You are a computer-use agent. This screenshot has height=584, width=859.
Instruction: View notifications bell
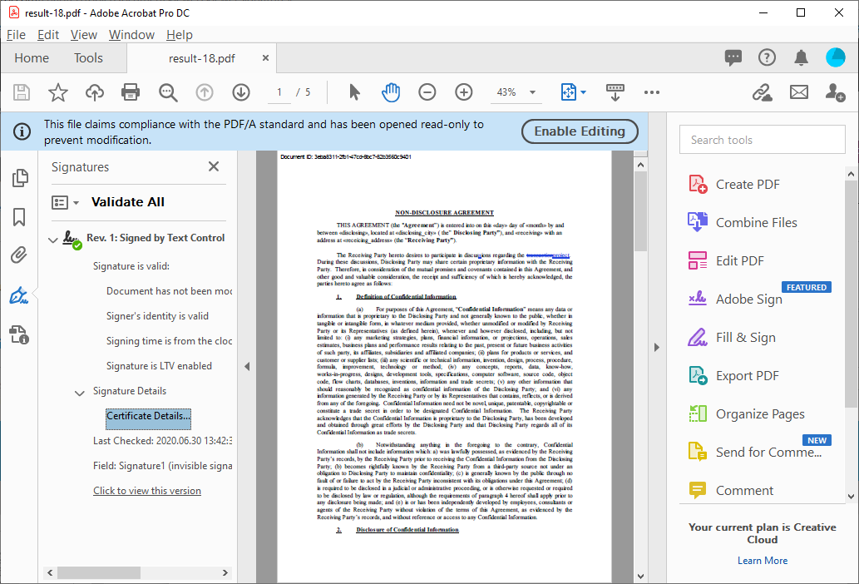pos(801,57)
